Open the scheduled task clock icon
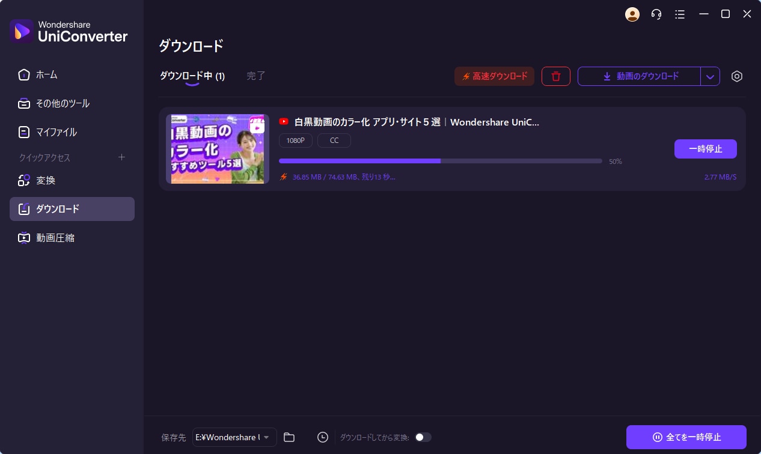761x454 pixels. (323, 437)
